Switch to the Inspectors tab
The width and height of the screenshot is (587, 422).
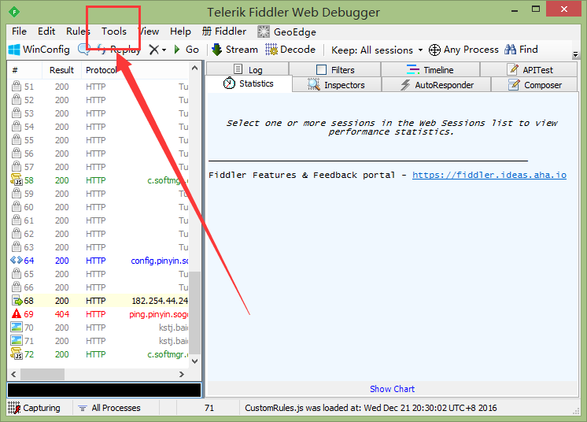click(336, 85)
